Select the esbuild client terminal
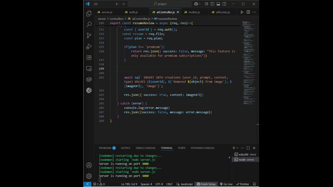 (x=245, y=155)
